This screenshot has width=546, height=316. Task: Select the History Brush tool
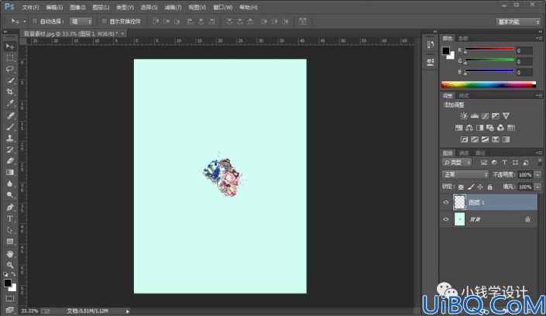tap(10, 149)
